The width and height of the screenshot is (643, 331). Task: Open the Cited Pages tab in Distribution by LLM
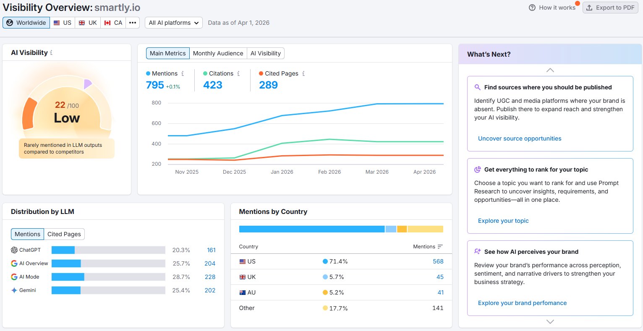[x=64, y=234]
